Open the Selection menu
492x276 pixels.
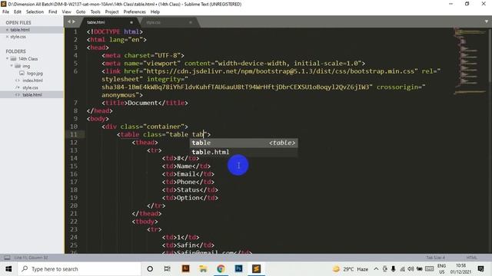tap(35, 12)
